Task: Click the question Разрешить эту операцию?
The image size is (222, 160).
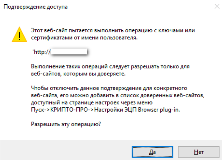Action: coord(66,124)
